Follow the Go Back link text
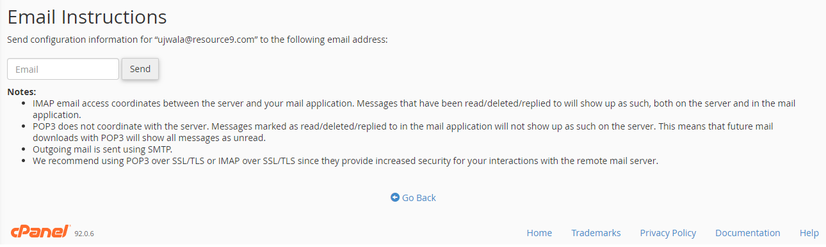The width and height of the screenshot is (826, 247). (419, 198)
